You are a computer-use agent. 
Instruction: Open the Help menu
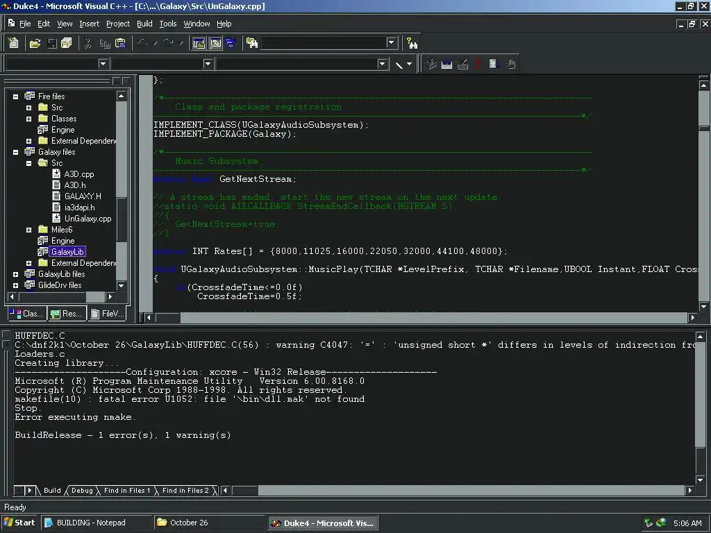(224, 24)
